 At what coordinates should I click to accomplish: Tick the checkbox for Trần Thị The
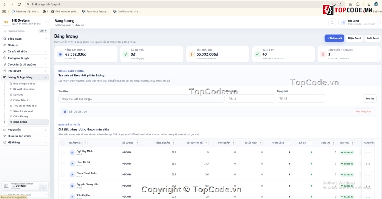point(63,197)
